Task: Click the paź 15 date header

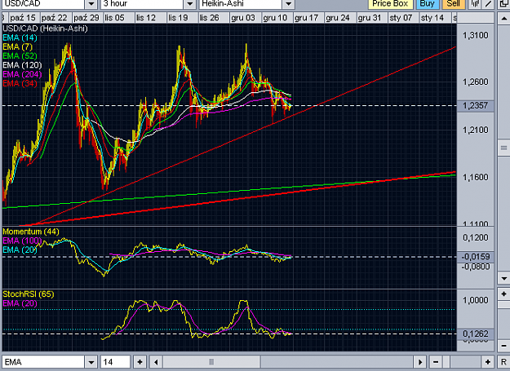Action: coord(23,18)
